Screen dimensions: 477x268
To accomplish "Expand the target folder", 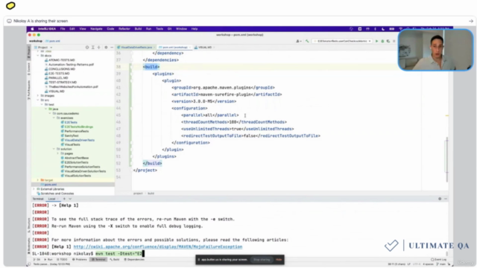I will pyautogui.click(x=38, y=180).
